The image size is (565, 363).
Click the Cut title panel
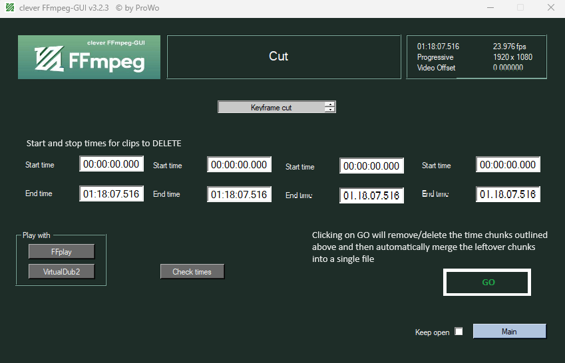284,57
